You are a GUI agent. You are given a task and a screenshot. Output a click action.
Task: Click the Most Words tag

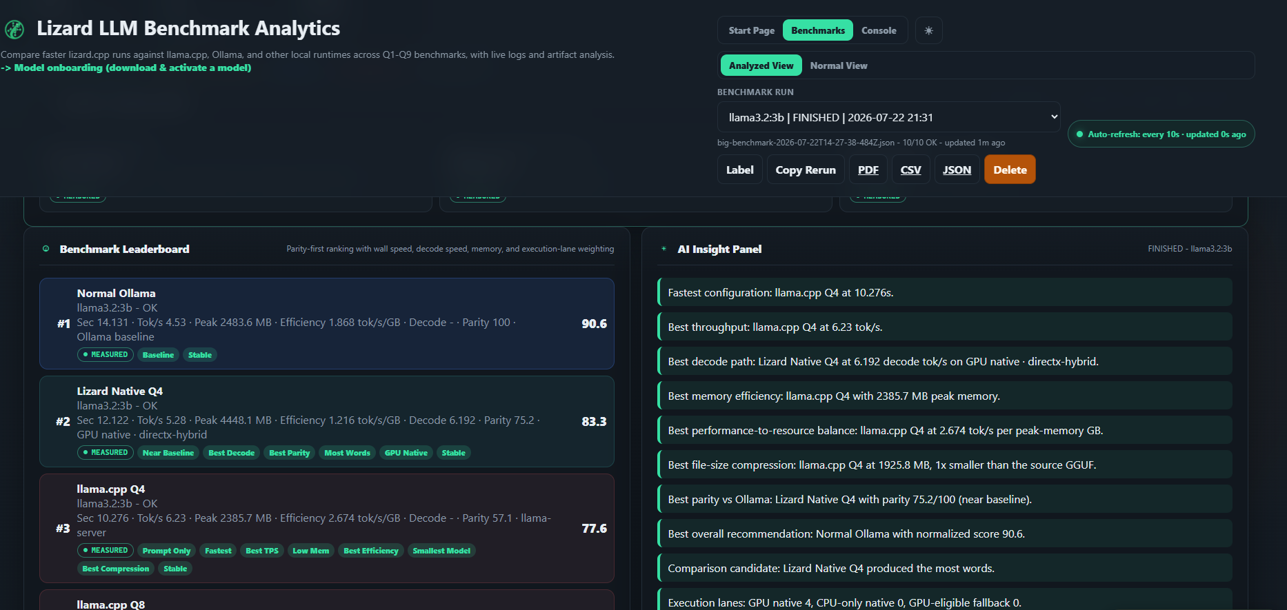347,453
